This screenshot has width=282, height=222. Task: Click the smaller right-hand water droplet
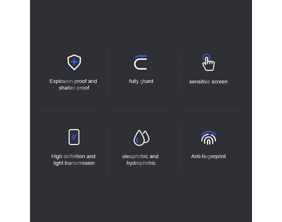pos(146,137)
